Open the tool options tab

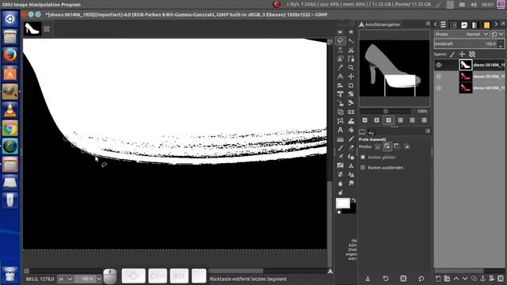[x=362, y=132]
